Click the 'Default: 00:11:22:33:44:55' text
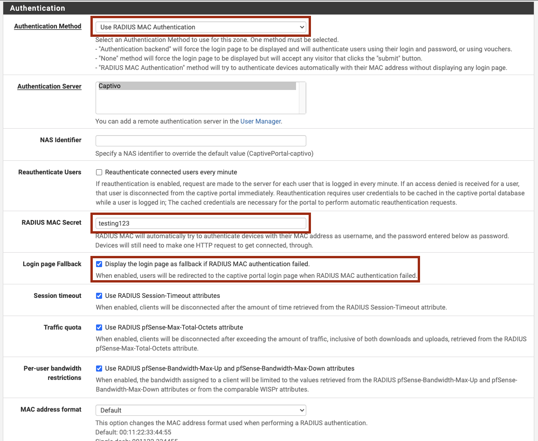 pos(133,432)
